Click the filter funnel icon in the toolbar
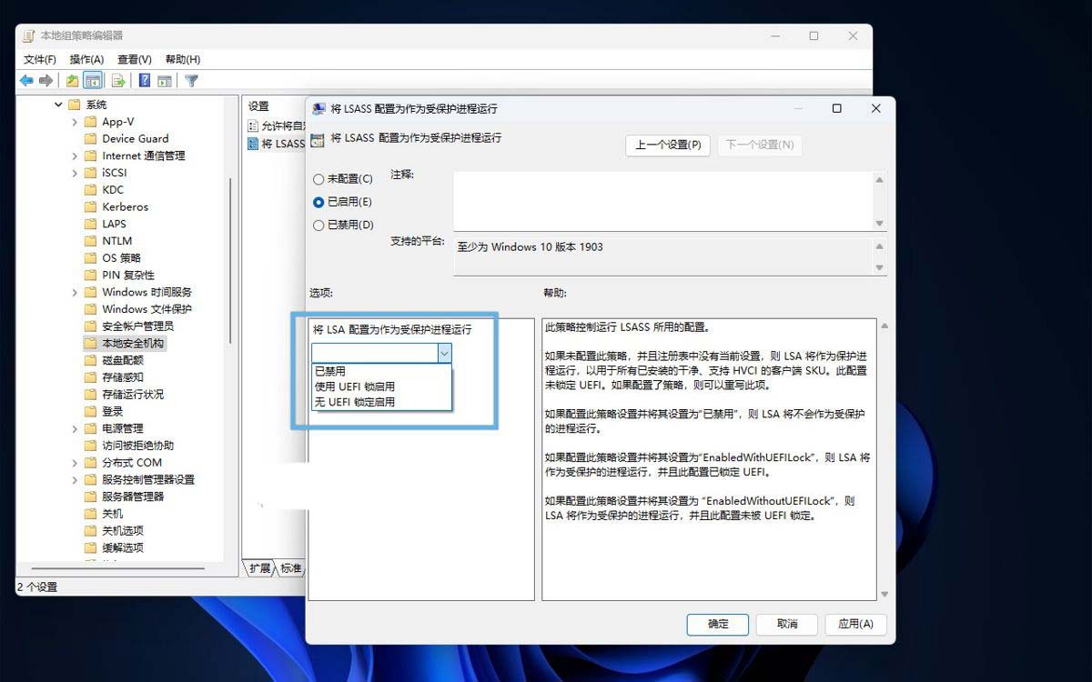Viewport: 1092px width, 682px height. click(x=191, y=80)
